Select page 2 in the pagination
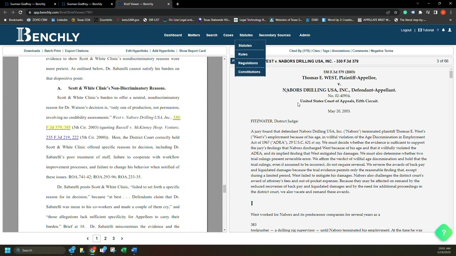The height and width of the screenshot is (256, 456). 105,239
